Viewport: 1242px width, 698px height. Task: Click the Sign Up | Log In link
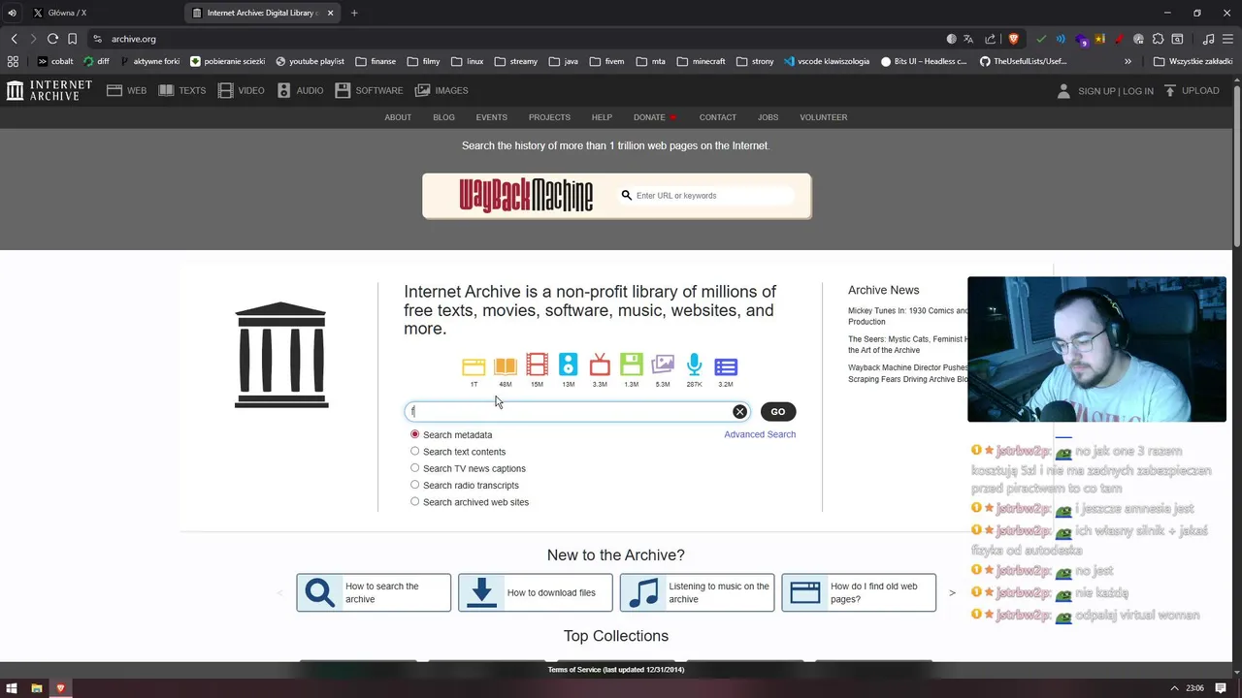click(1116, 91)
